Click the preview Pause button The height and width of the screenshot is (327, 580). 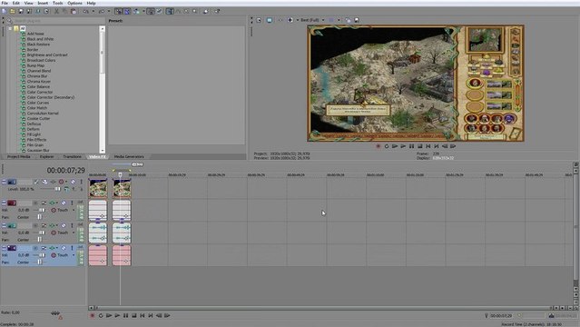coord(411,146)
